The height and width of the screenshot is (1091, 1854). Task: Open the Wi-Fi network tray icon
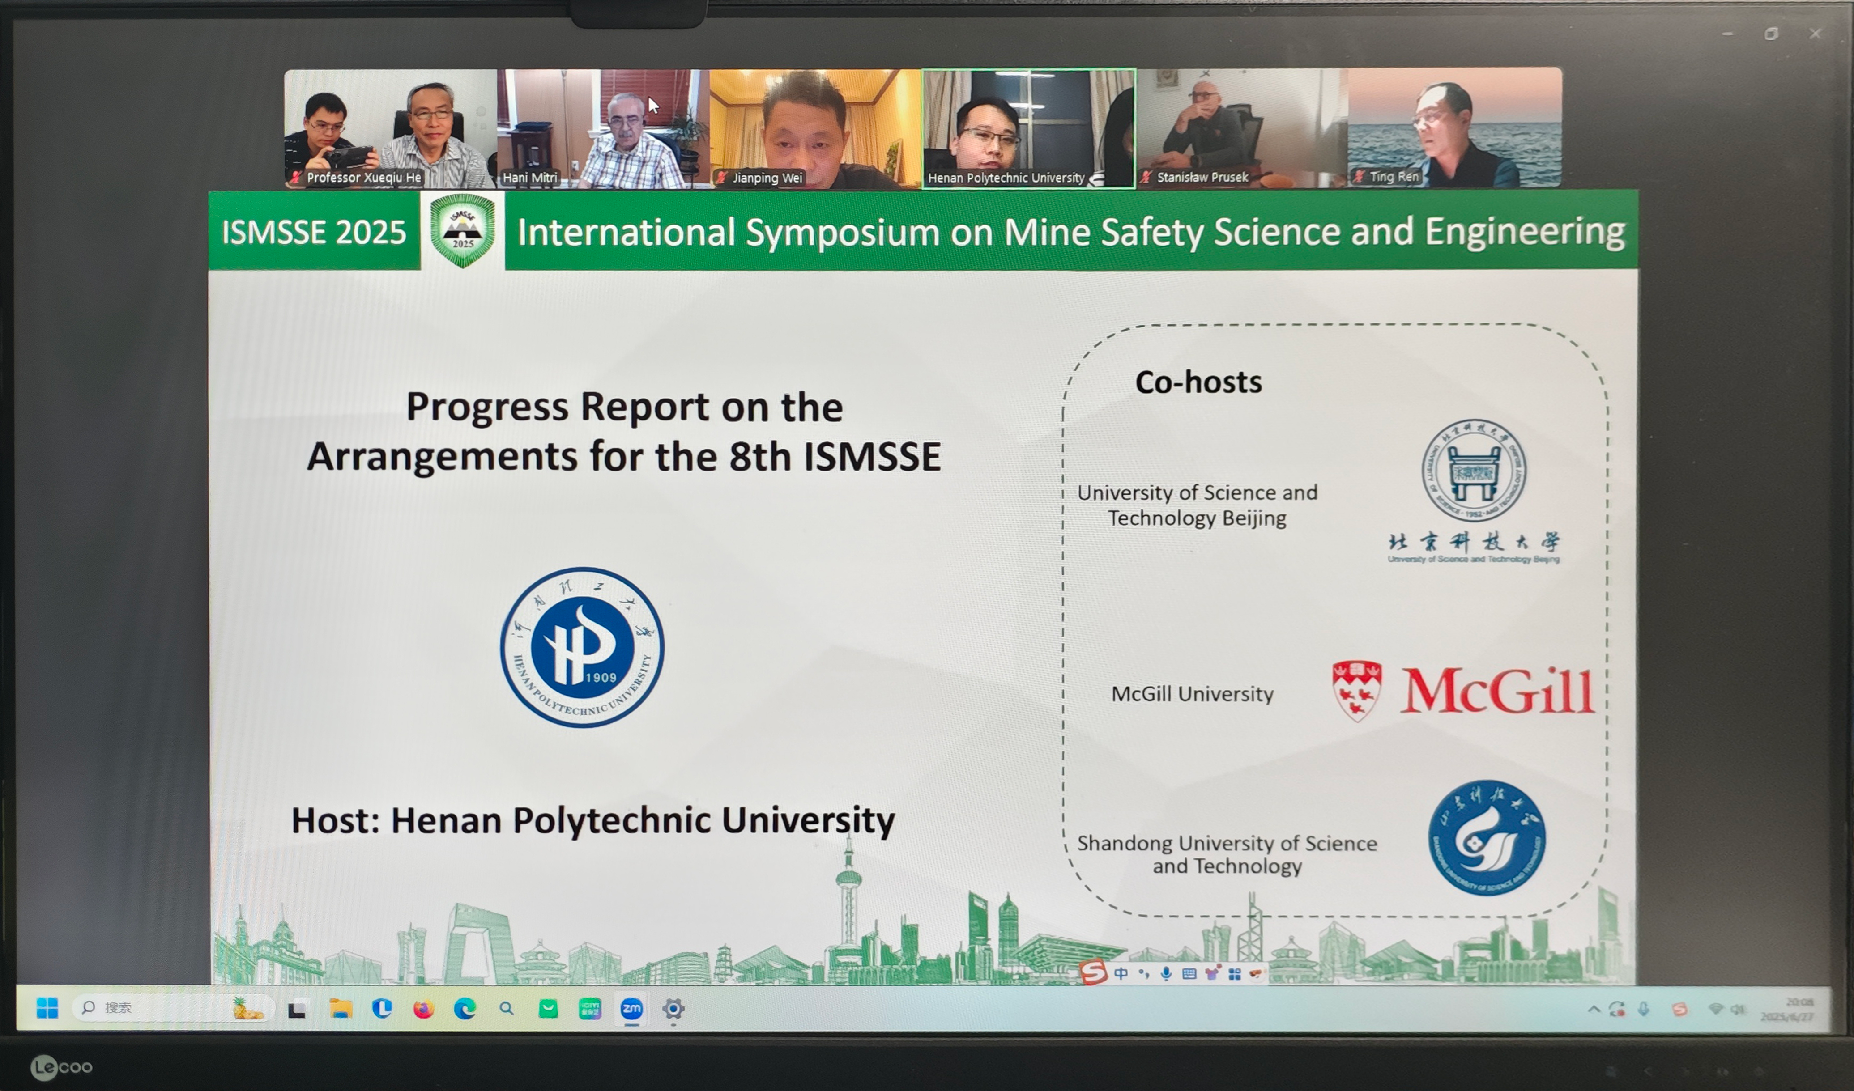(1715, 1010)
